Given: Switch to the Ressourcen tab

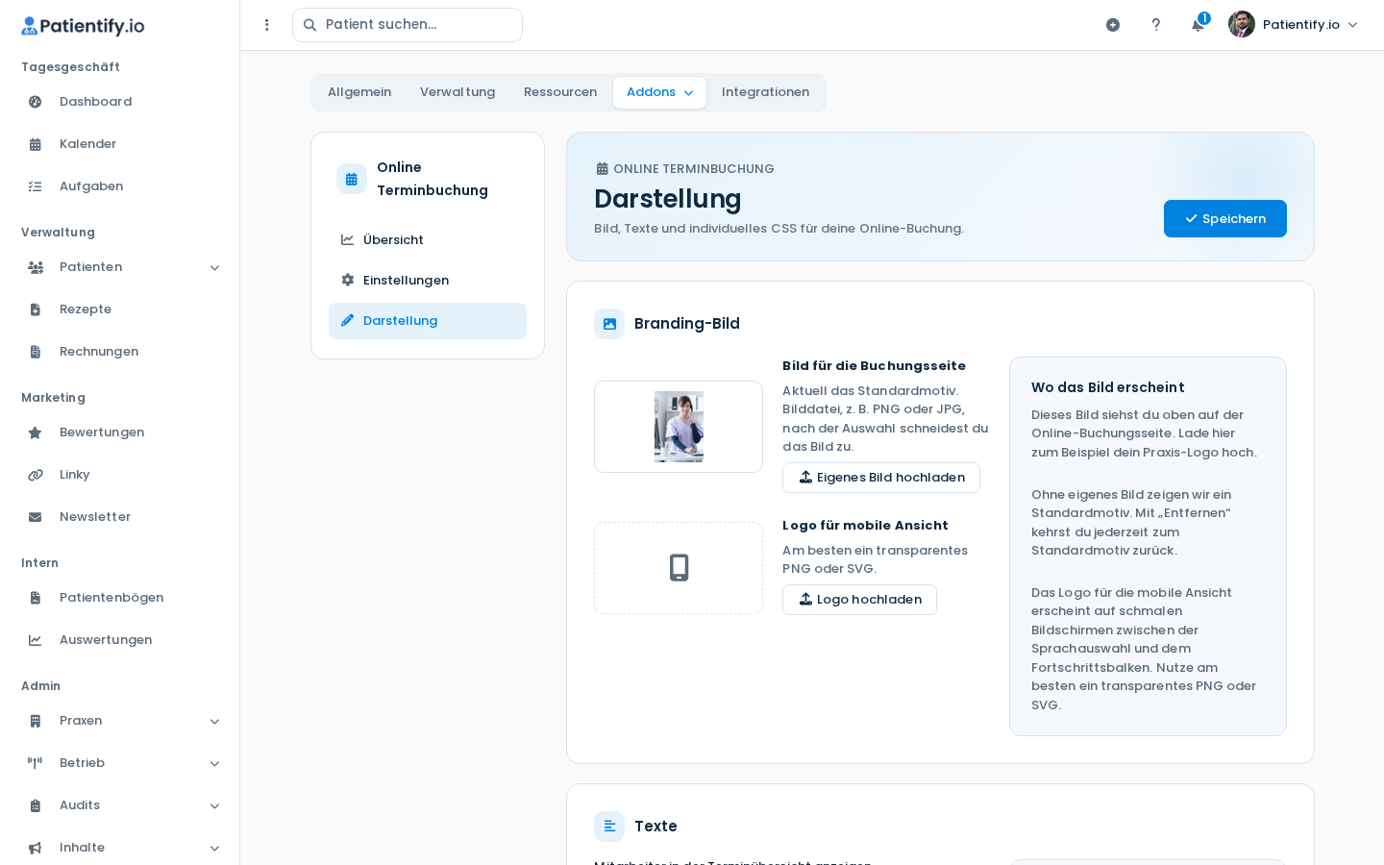Looking at the screenshot, I should (560, 92).
